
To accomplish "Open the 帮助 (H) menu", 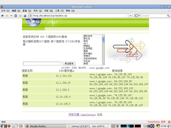I will click(x=70, y=11).
